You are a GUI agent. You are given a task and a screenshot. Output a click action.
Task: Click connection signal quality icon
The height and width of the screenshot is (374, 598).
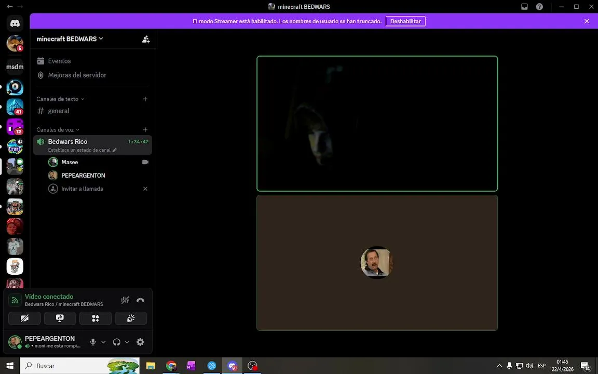coord(15,300)
